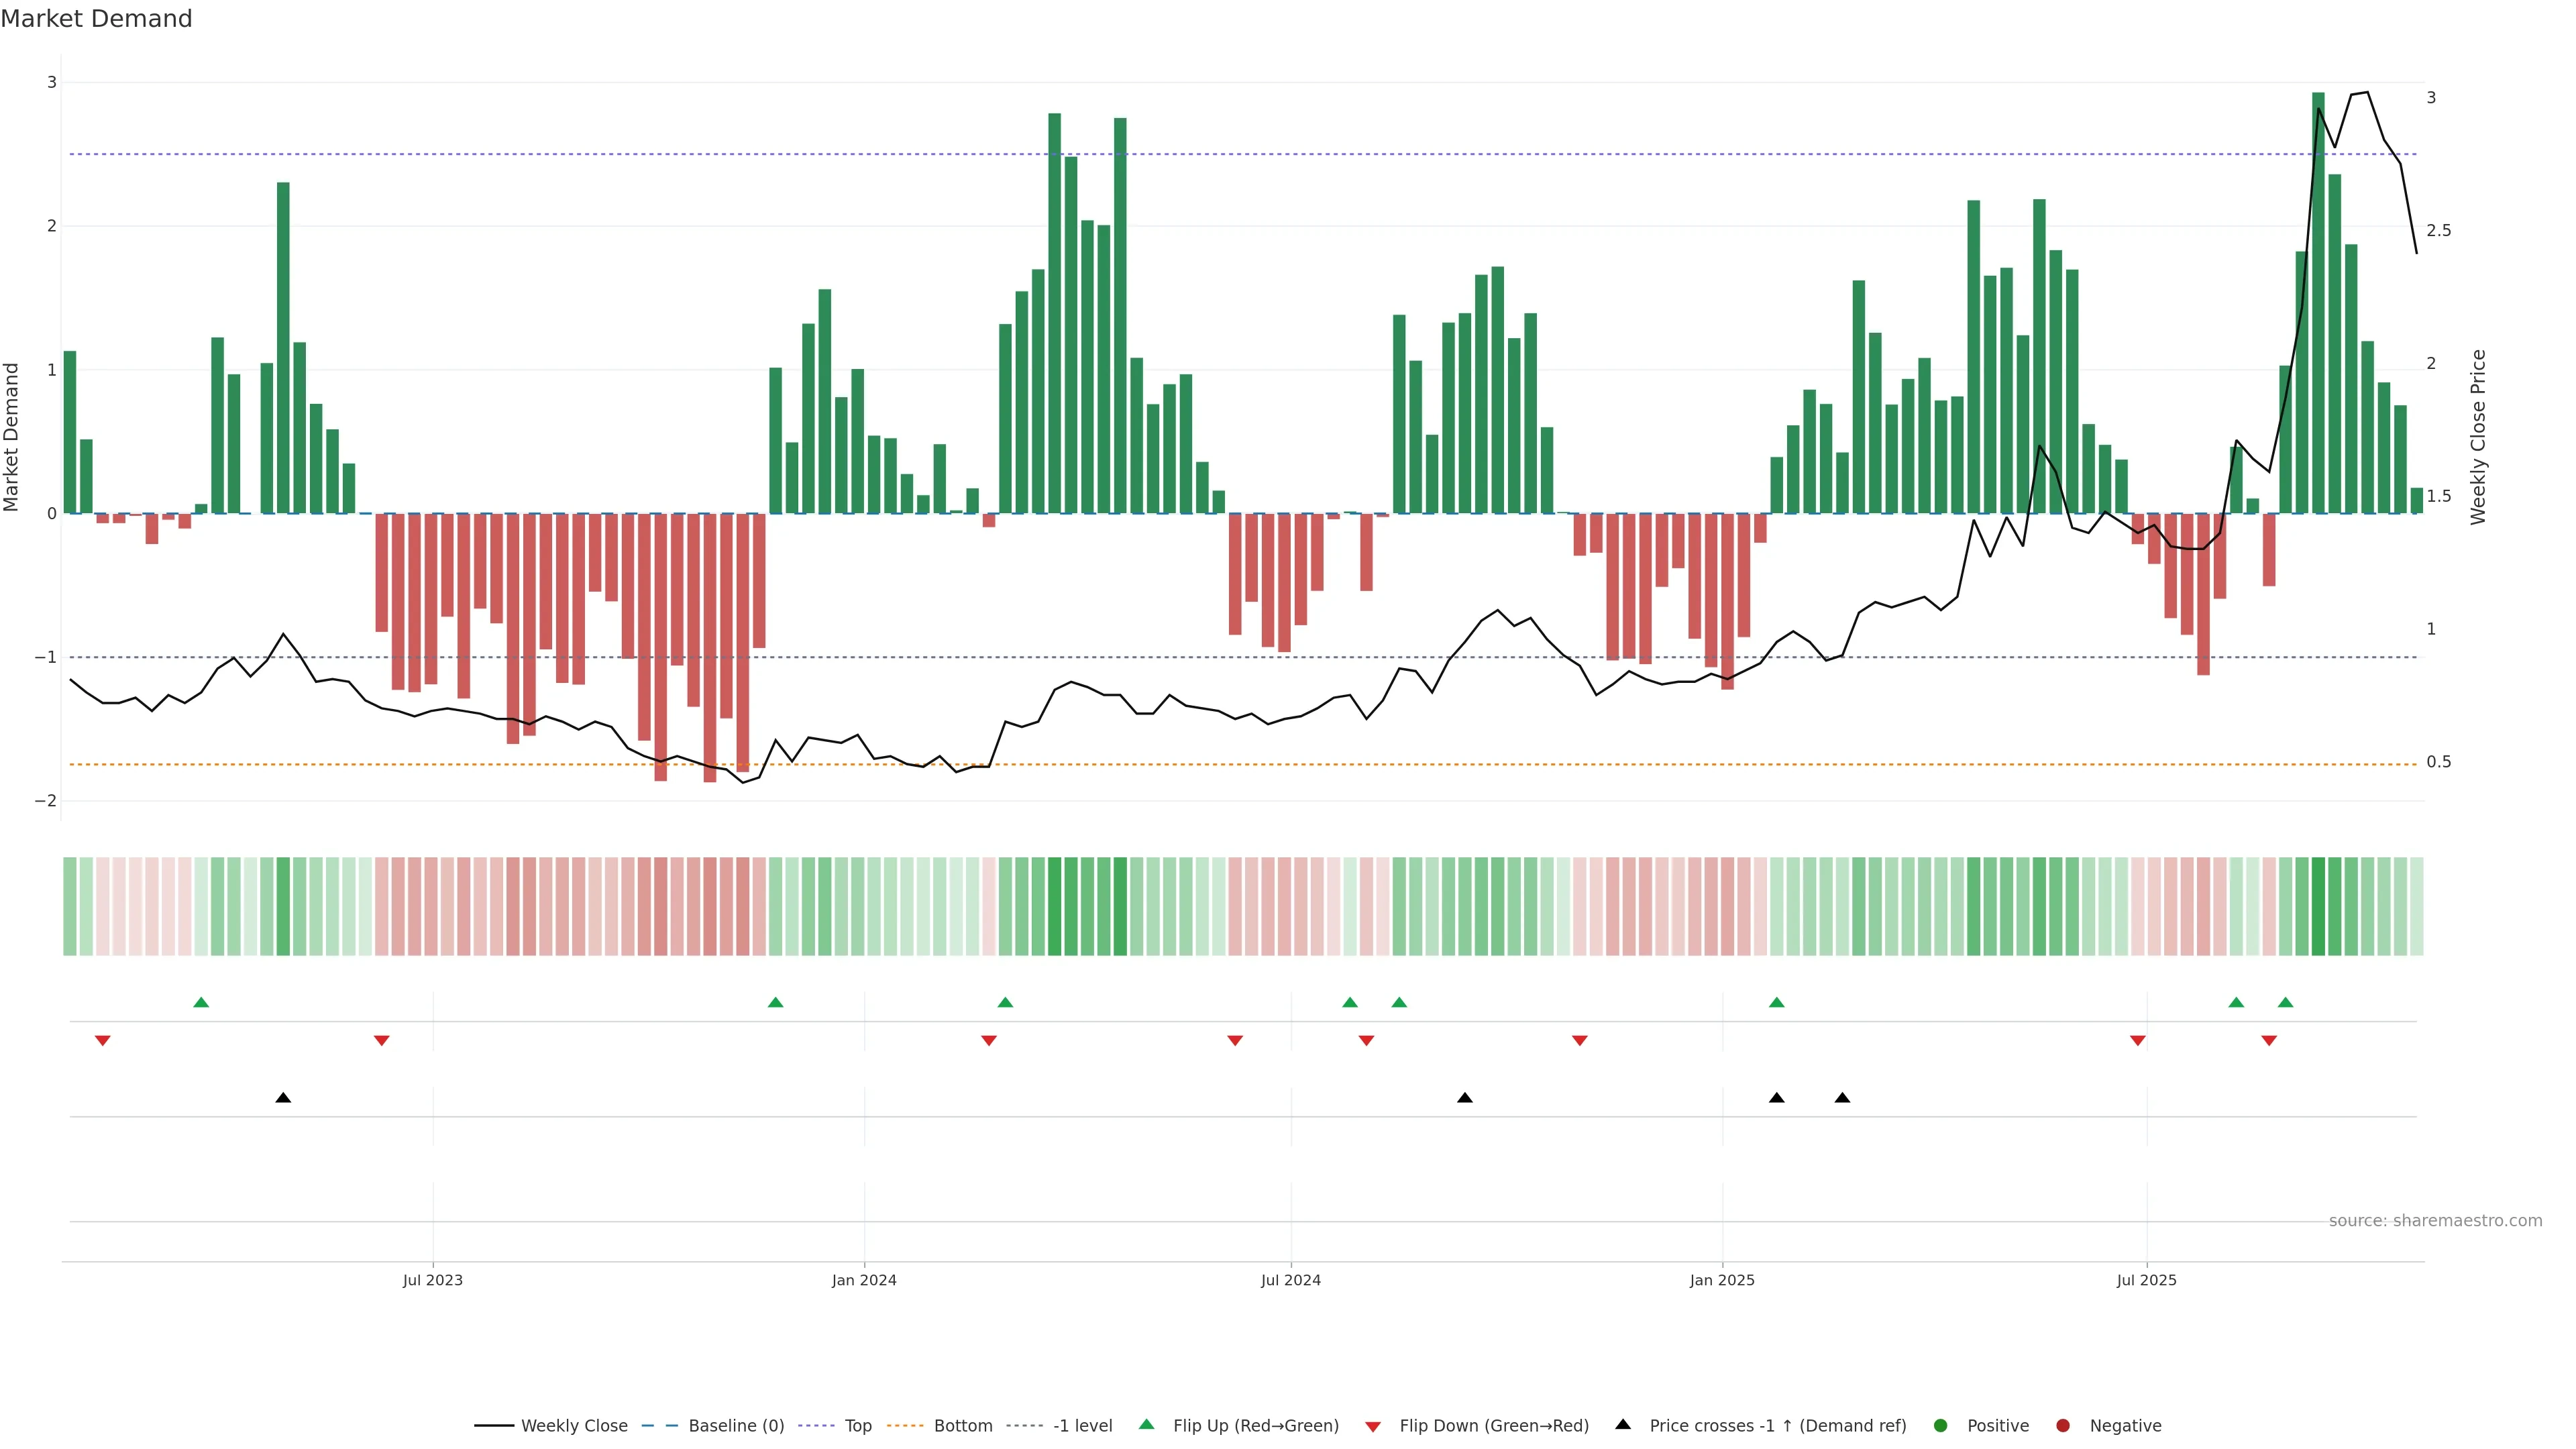Click the green Positive legend dot
Screen dimensions: 2576x1449
pyautogui.click(x=1941, y=1426)
